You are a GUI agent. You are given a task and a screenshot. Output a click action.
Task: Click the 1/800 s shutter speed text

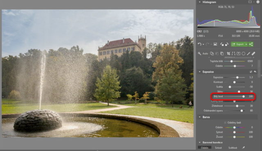point(201,36)
